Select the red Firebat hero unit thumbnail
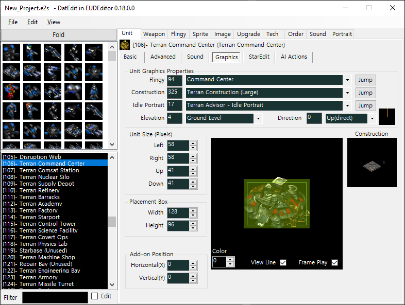This screenshot has height=305, width=405. click(x=11, y=92)
